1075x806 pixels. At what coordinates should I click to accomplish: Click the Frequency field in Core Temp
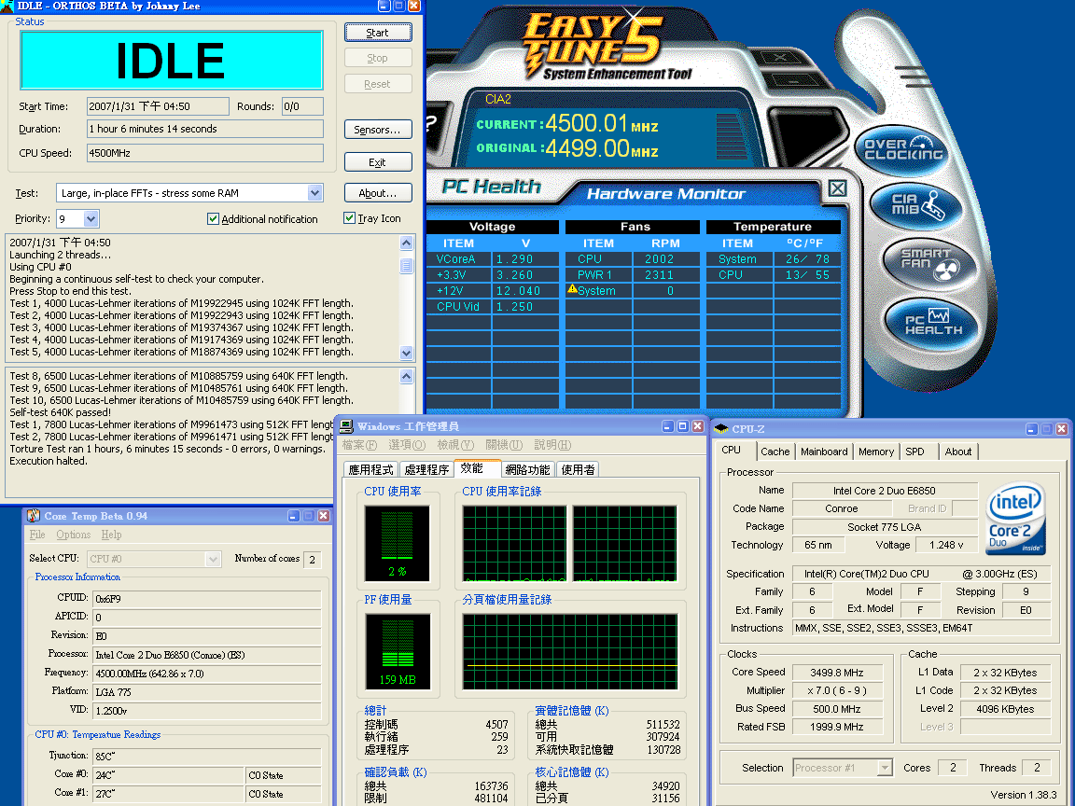[206, 674]
